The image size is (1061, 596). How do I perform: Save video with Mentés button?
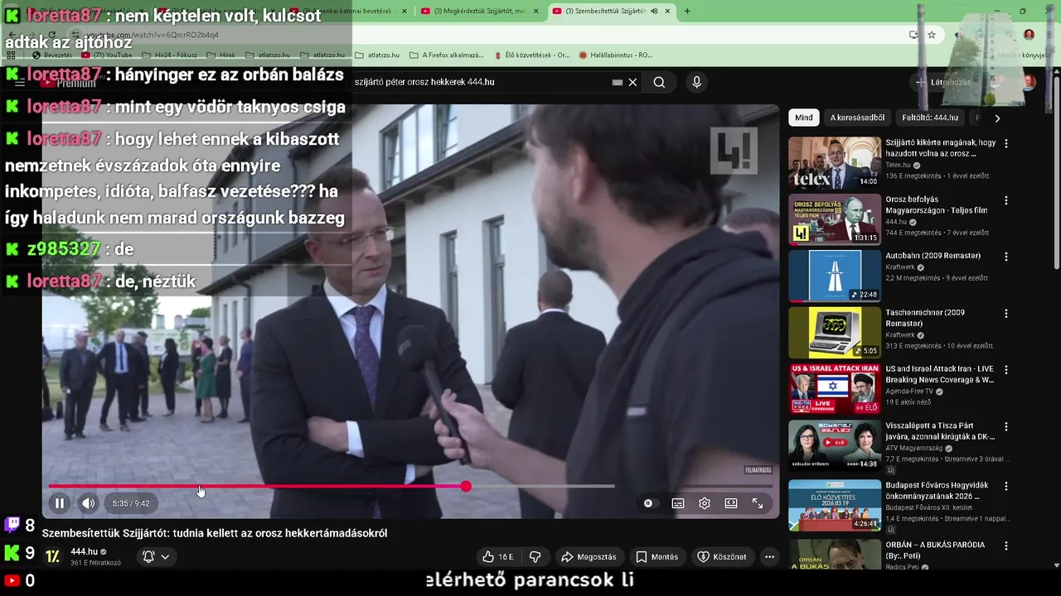pyautogui.click(x=657, y=557)
